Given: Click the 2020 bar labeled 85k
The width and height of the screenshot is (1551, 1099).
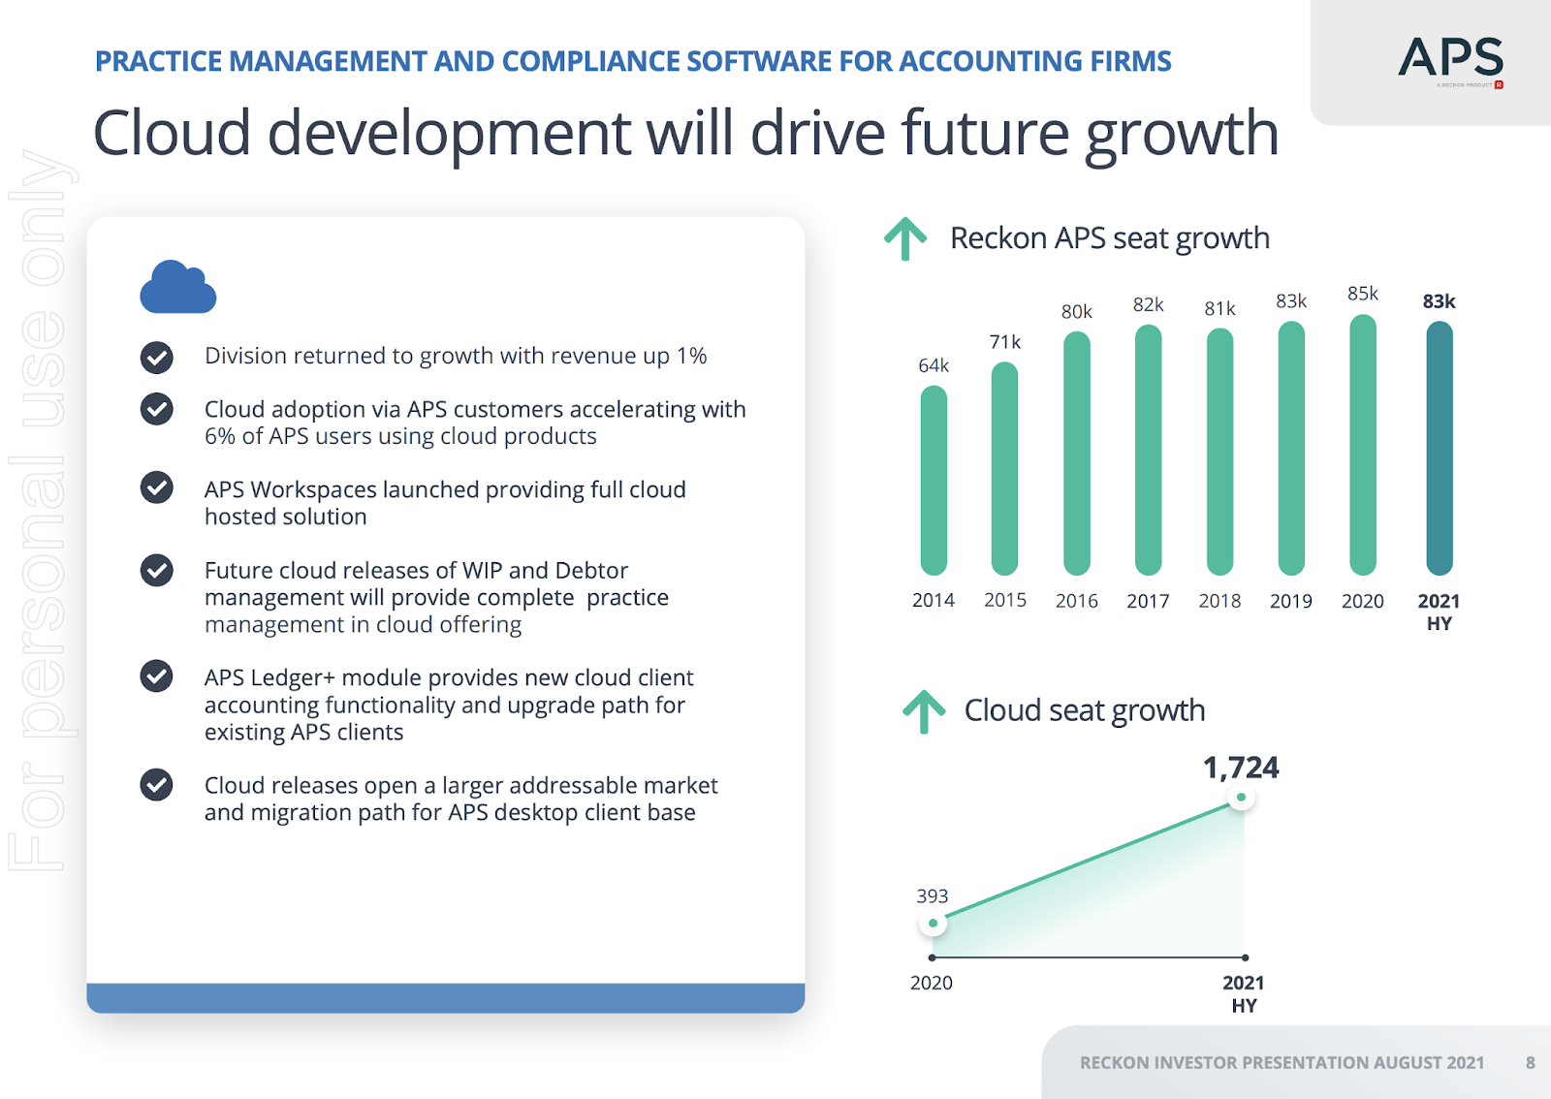Looking at the screenshot, I should pyautogui.click(x=1363, y=445).
